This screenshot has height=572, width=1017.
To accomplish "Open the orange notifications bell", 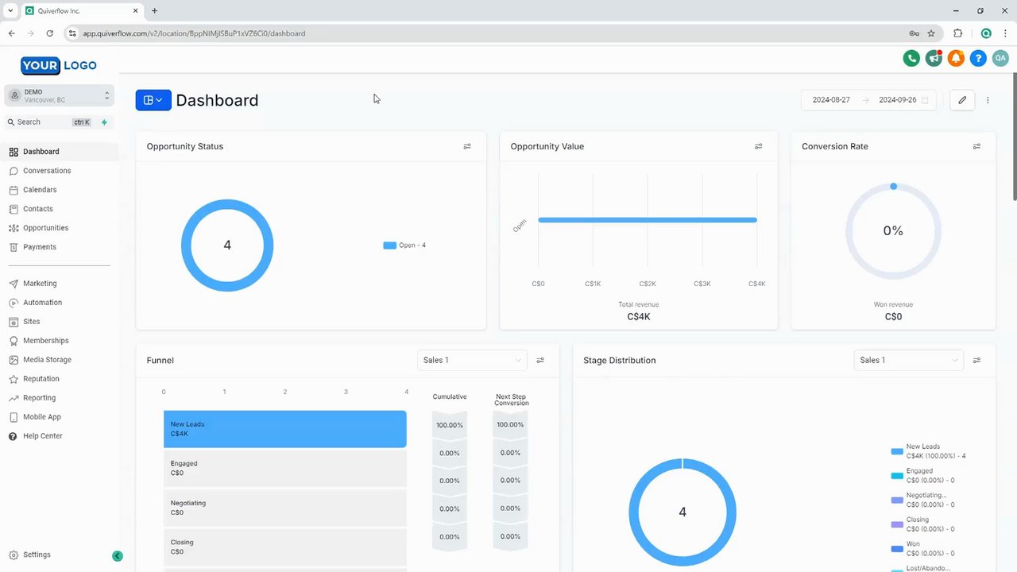I will pyautogui.click(x=956, y=58).
